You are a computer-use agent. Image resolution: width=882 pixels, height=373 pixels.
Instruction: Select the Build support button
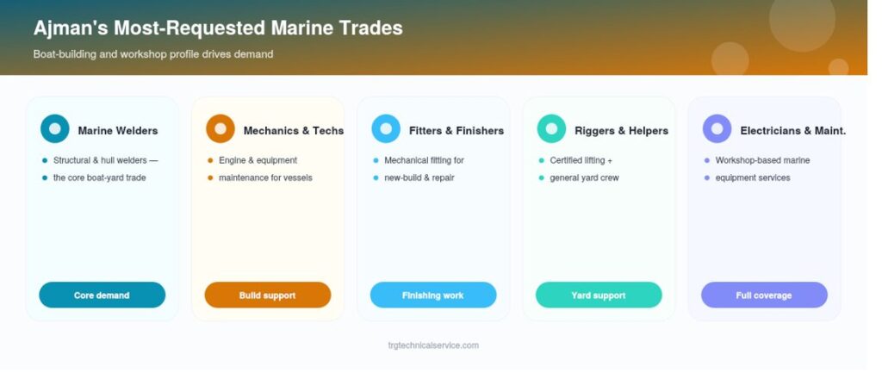(268, 295)
